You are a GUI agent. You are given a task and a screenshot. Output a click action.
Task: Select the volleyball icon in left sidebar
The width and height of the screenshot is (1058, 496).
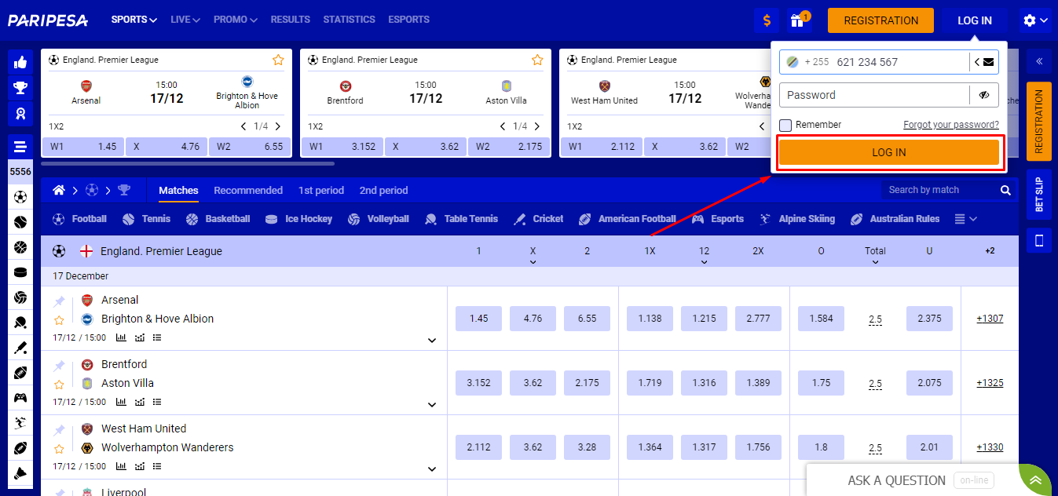20,297
